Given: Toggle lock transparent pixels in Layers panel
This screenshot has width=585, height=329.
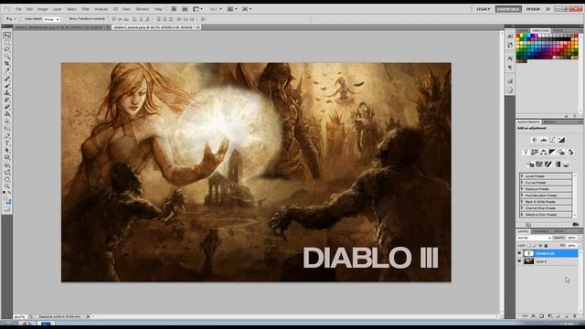Looking at the screenshot, I should pyautogui.click(x=529, y=246).
